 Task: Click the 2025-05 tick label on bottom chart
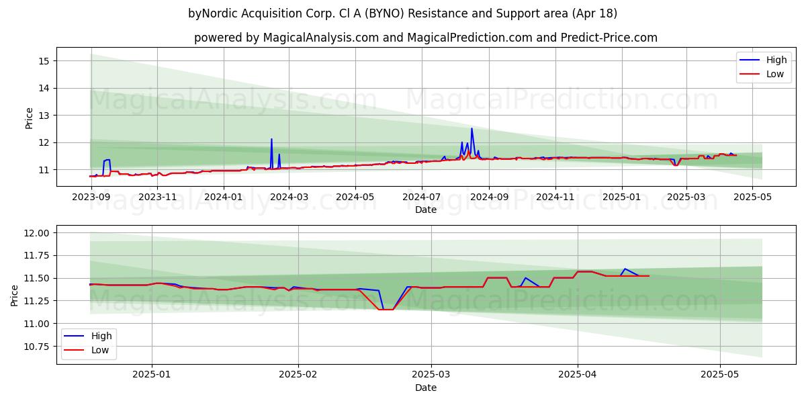point(720,375)
